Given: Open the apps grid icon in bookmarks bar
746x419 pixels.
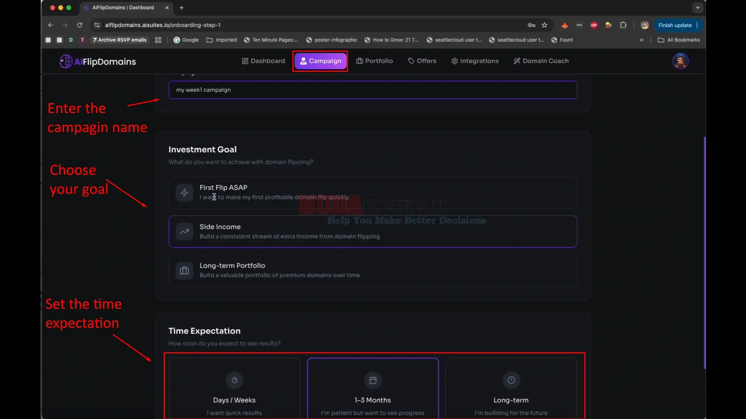Looking at the screenshot, I should click(158, 40).
